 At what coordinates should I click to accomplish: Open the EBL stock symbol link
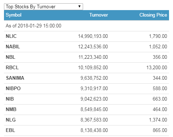coord(10,130)
